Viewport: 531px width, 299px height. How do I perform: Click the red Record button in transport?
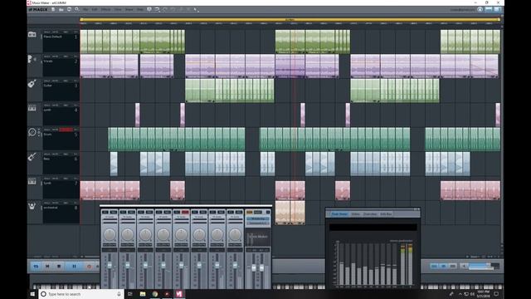pyautogui.click(x=89, y=267)
